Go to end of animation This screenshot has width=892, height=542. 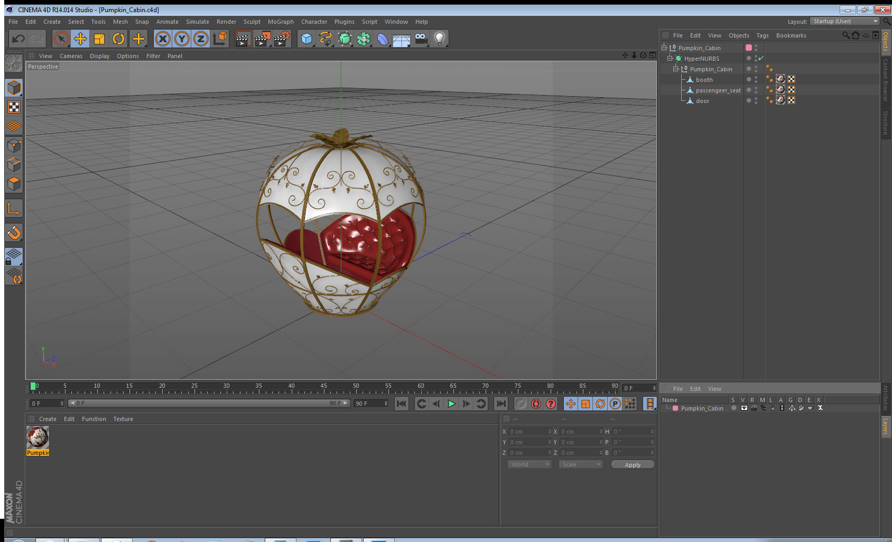500,404
